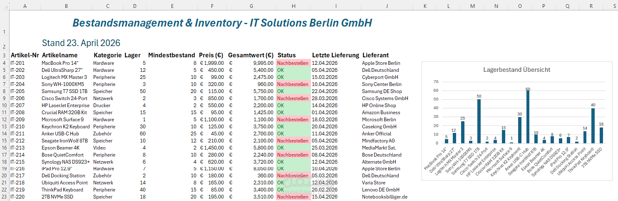The height and width of the screenshot is (201, 618).
Task: Click the OK status for Epson Beamer 4K
Action: click(293, 148)
